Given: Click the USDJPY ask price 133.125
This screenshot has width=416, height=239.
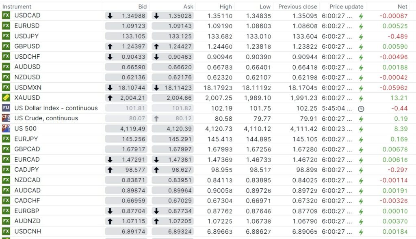Looking at the screenshot, I should click(180, 36).
